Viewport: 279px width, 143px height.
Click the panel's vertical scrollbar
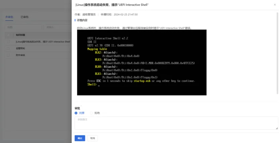pyautogui.click(x=278, y=53)
